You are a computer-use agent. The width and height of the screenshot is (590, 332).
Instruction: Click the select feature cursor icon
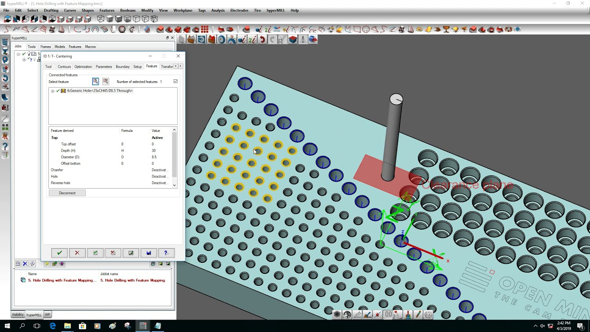[x=95, y=82]
